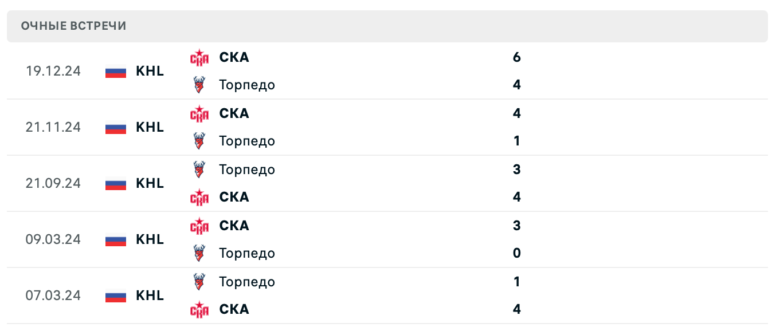This screenshot has width=776, height=331.
Task: Open the Russian flag icon next to 21.11.24
Action: 115,127
